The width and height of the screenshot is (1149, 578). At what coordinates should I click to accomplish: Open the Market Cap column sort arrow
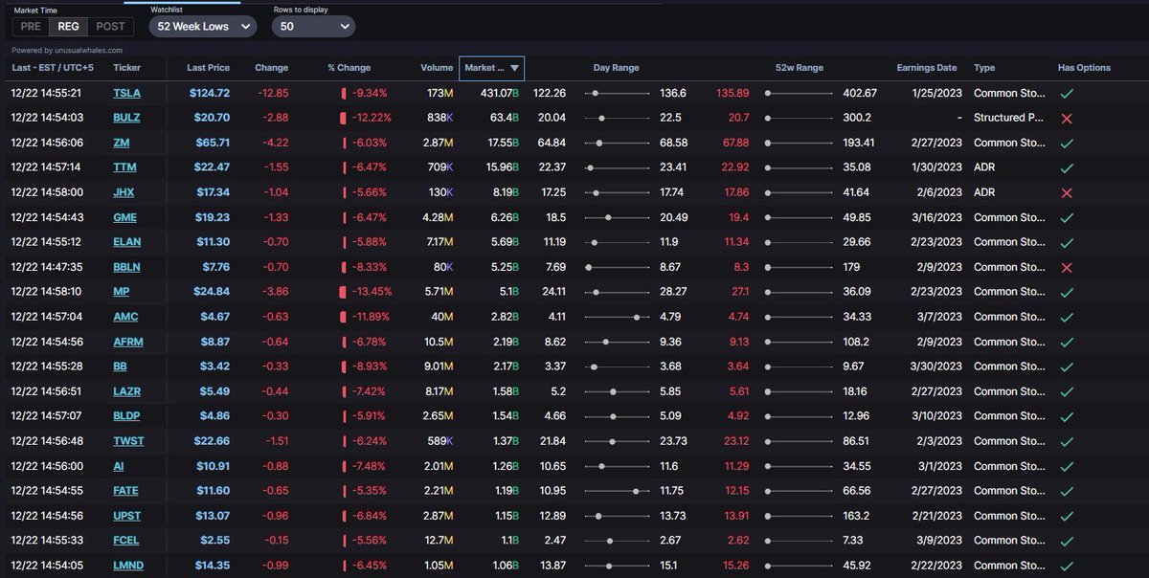(x=514, y=68)
